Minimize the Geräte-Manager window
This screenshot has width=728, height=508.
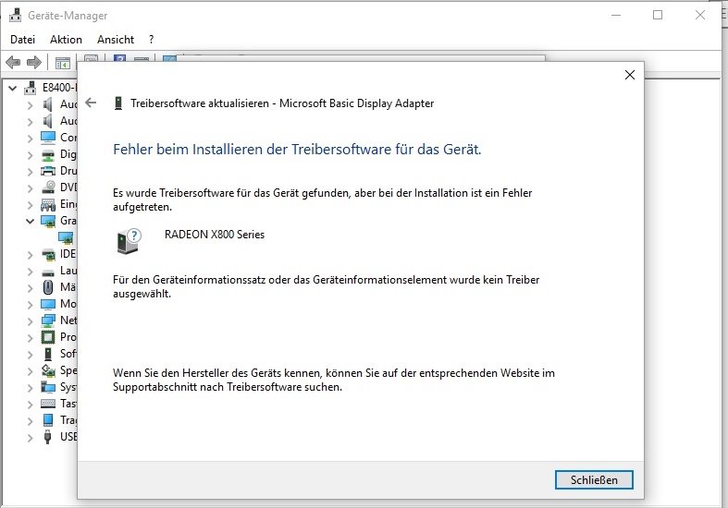click(x=616, y=16)
